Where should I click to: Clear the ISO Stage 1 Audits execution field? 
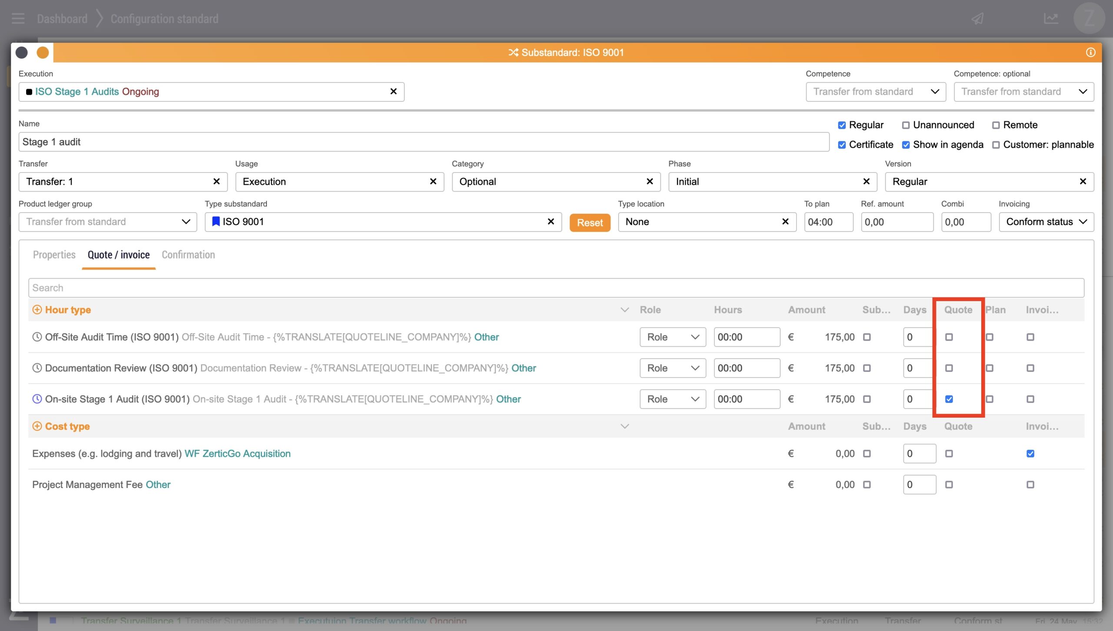click(393, 92)
